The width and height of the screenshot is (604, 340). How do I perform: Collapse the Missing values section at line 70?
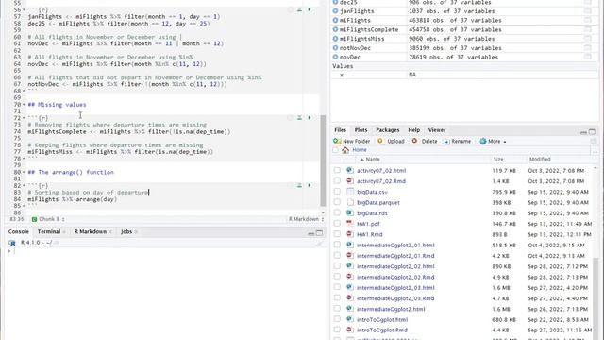[24, 105]
